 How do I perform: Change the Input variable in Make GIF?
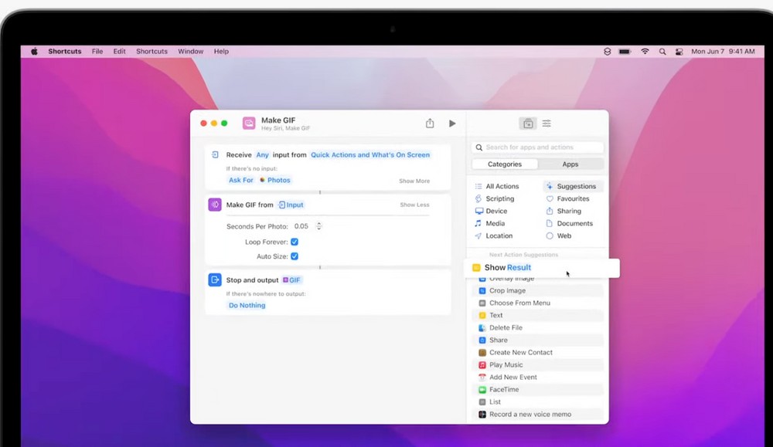tap(291, 205)
